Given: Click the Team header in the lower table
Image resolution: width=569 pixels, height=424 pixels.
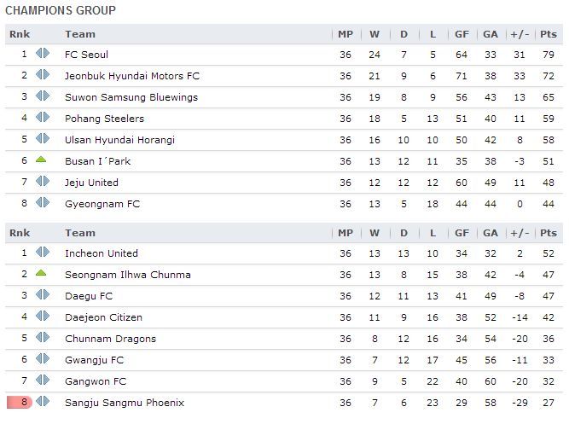Looking at the screenshot, I should click(80, 233).
